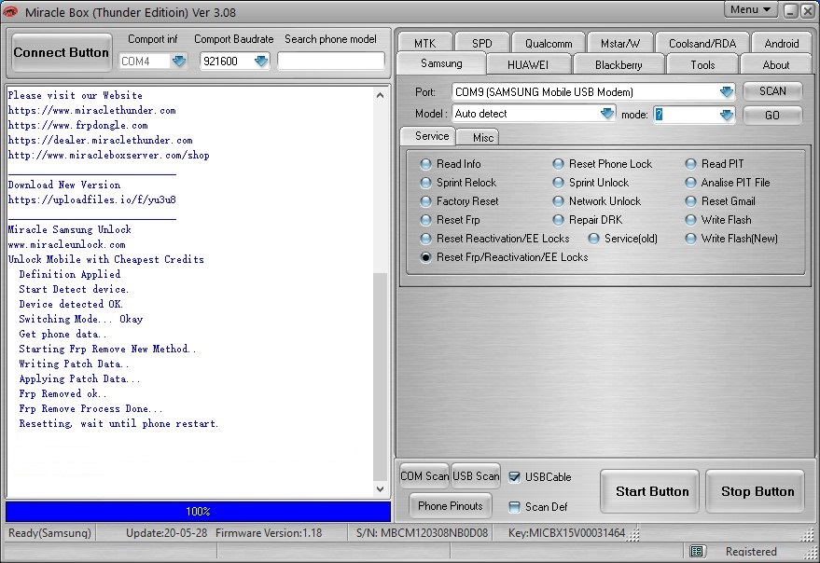Select the Samsung tab
The height and width of the screenshot is (563, 820).
click(441, 63)
